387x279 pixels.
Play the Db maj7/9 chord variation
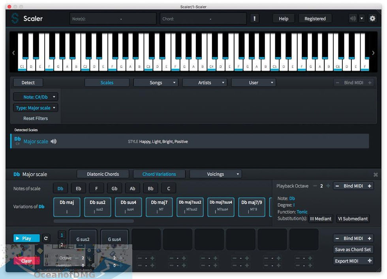point(252,207)
